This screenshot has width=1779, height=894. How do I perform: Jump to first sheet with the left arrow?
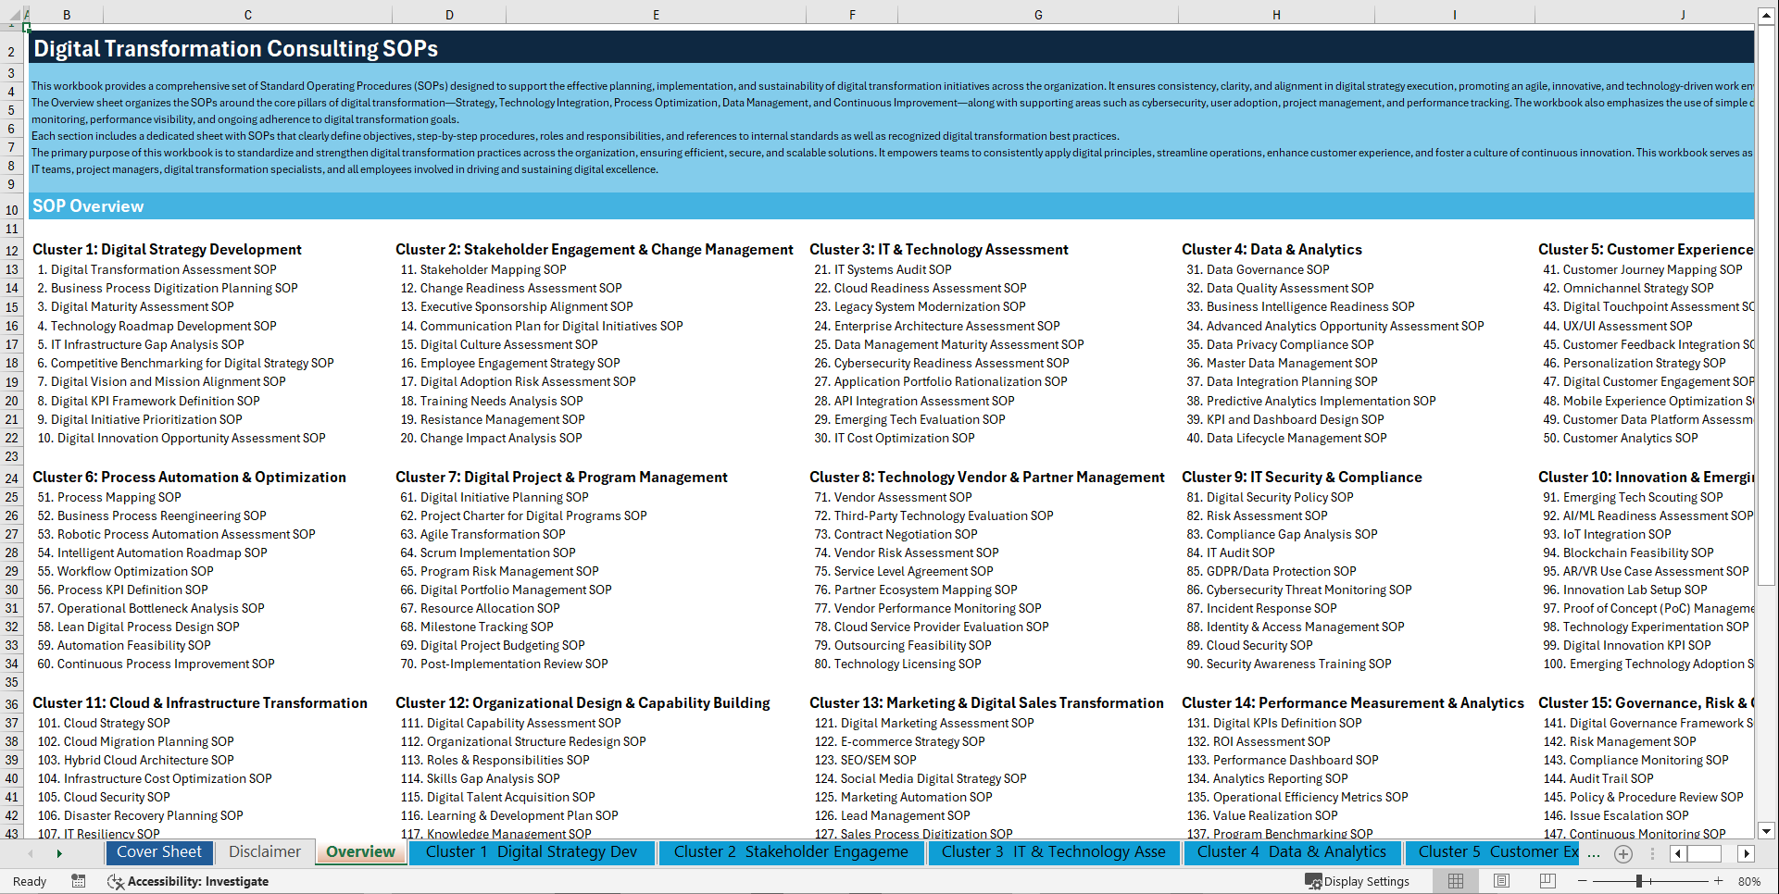pos(31,852)
